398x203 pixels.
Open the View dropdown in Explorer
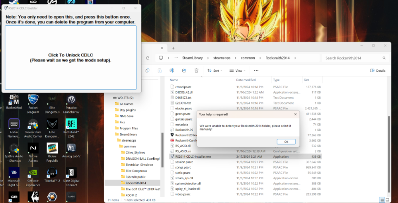point(237,71)
